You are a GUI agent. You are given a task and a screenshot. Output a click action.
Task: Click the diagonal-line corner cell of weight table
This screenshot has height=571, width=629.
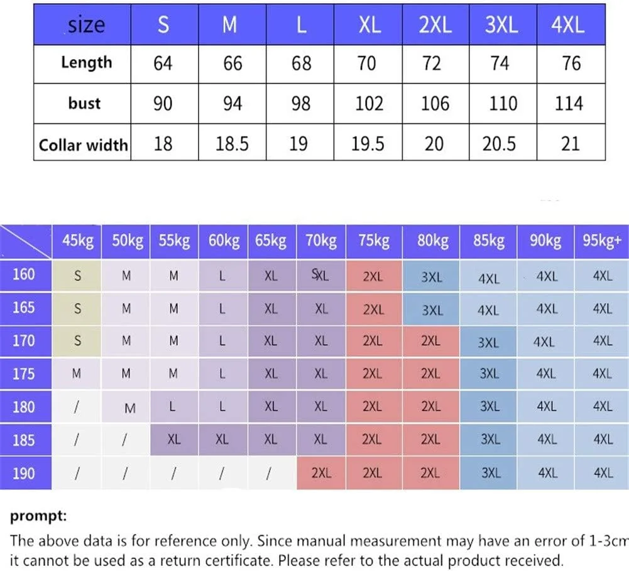click(x=25, y=241)
